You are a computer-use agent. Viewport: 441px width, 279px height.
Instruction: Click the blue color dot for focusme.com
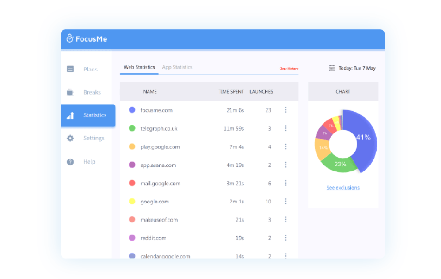pos(132,110)
